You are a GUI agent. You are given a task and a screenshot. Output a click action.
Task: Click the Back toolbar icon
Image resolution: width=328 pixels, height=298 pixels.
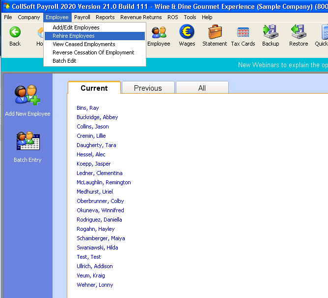coord(15,35)
